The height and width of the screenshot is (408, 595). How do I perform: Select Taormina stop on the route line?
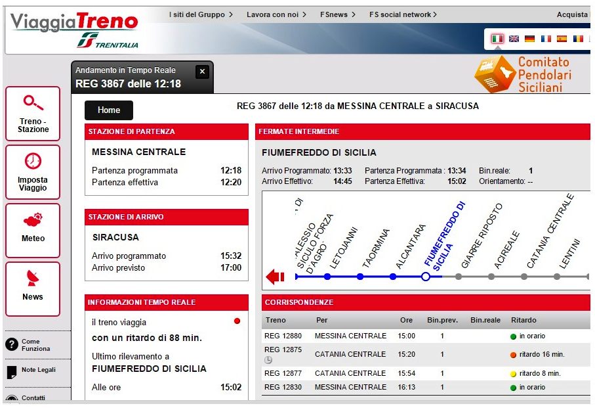coord(360,277)
